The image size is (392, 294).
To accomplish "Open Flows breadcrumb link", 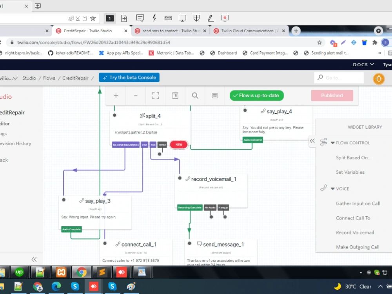I will point(49,78).
